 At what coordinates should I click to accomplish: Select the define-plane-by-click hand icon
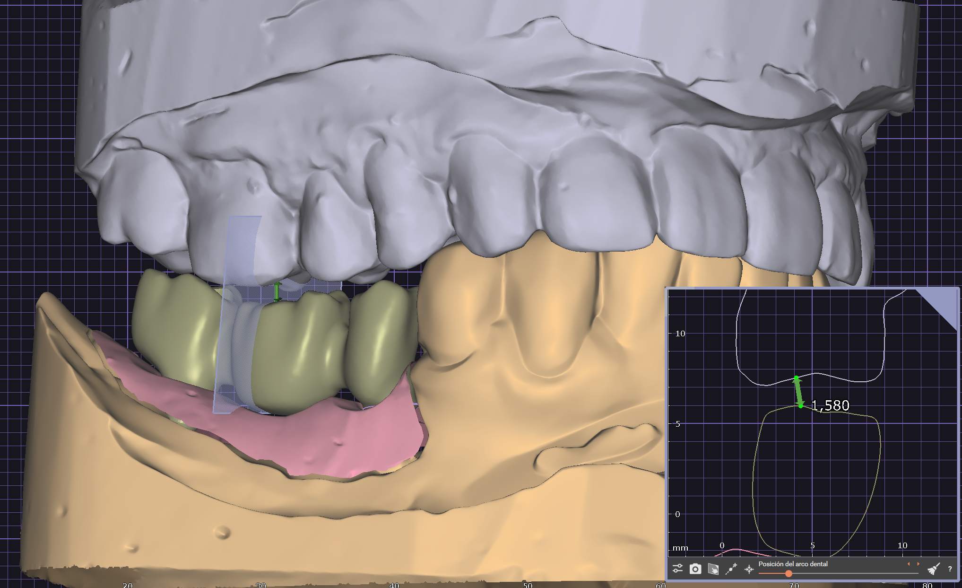(713, 569)
